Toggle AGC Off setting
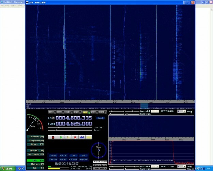The width and height of the screenshot is (213, 171). [x=63, y=155]
